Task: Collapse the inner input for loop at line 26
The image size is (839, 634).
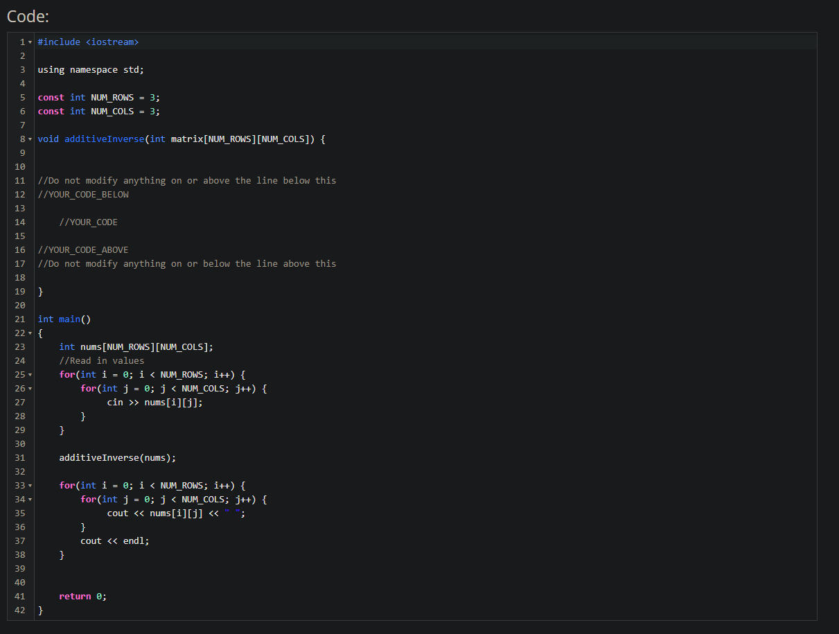Action: point(29,388)
